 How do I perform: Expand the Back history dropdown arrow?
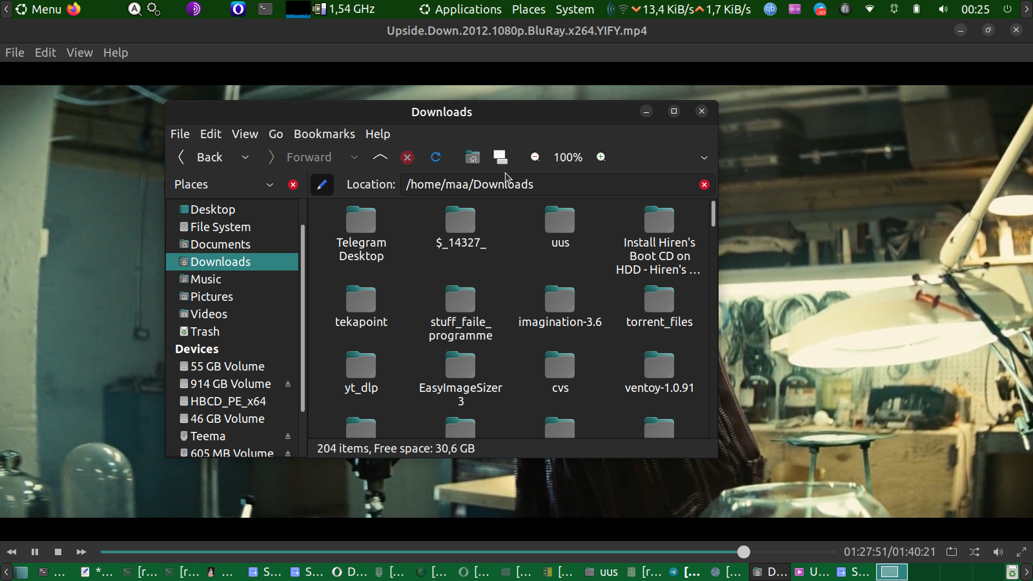pyautogui.click(x=245, y=157)
